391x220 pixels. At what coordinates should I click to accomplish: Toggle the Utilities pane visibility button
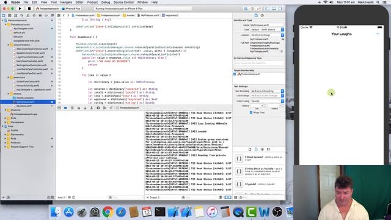tap(280, 9)
